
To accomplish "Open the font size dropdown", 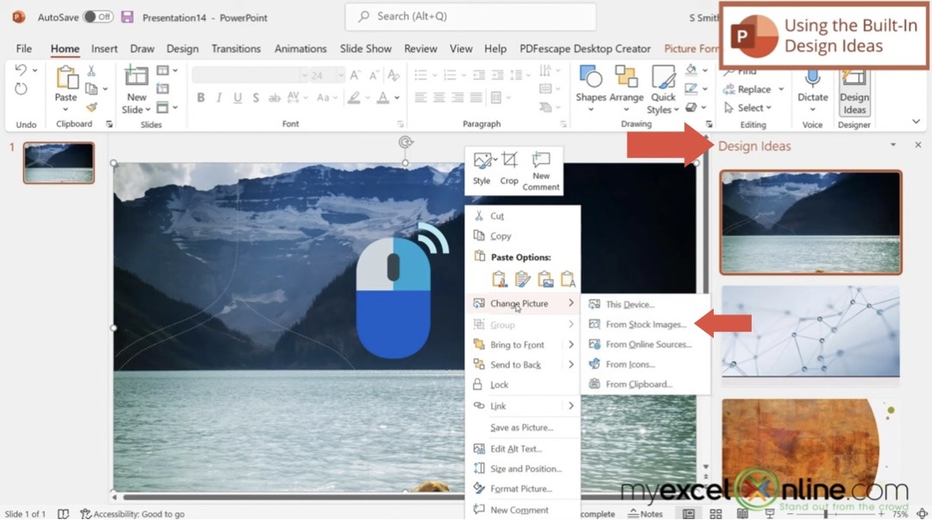I will pyautogui.click(x=341, y=75).
